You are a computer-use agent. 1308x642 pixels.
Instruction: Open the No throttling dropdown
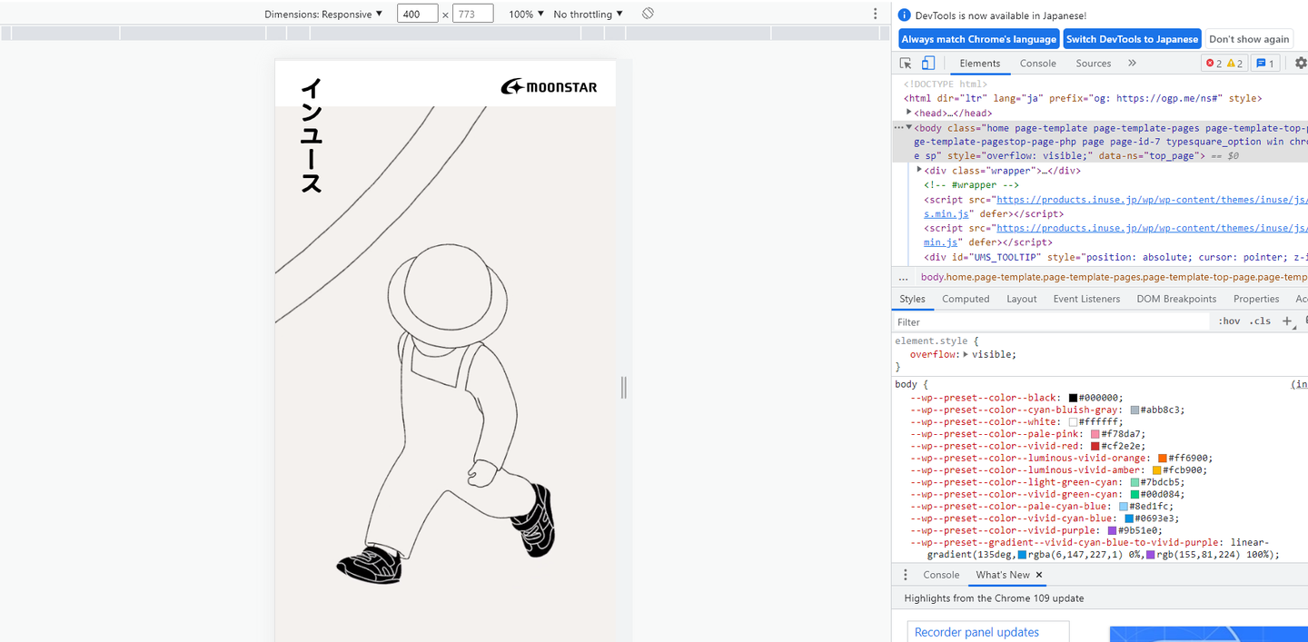click(x=588, y=14)
